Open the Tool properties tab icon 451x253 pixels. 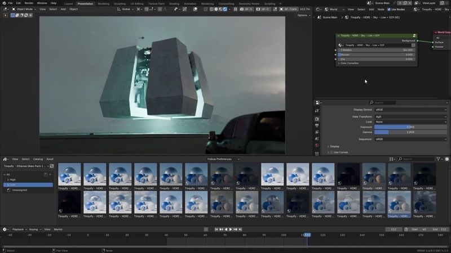317,111
